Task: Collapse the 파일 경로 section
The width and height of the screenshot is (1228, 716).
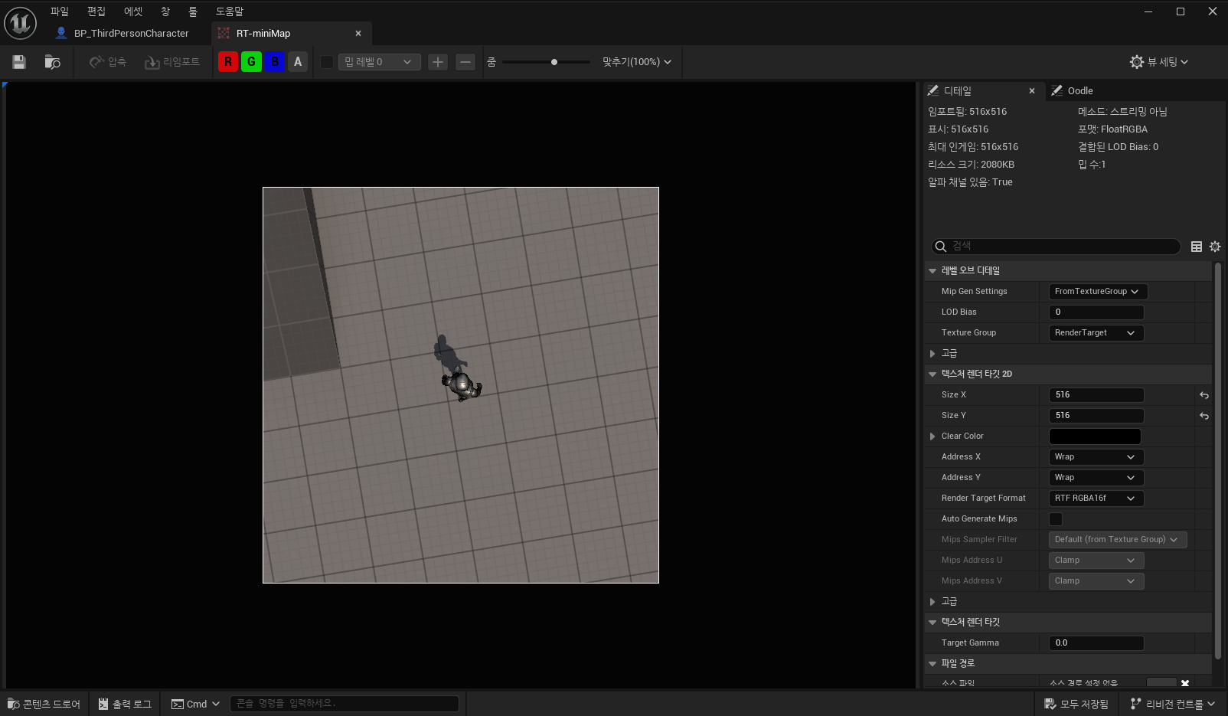Action: (932, 664)
